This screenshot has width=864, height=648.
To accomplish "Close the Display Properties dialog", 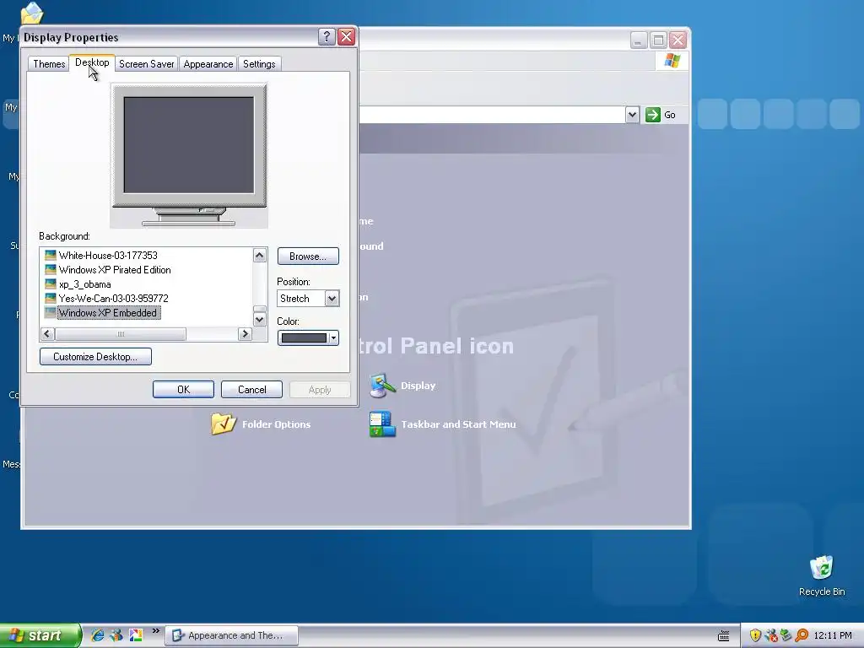I will pos(347,37).
